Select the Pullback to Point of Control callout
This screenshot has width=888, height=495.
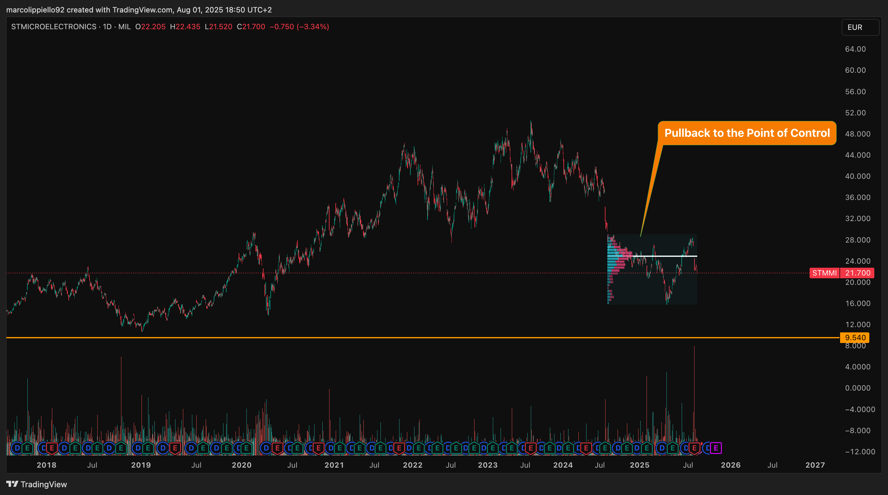coord(747,133)
